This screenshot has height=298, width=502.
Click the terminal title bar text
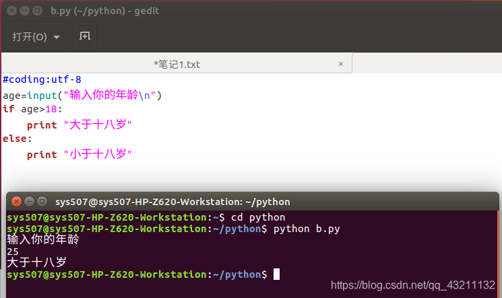click(x=172, y=202)
